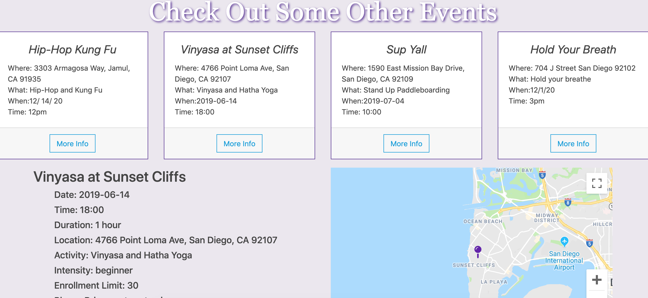Click the La Playa label on map
The width and height of the screenshot is (648, 298).
494,282
